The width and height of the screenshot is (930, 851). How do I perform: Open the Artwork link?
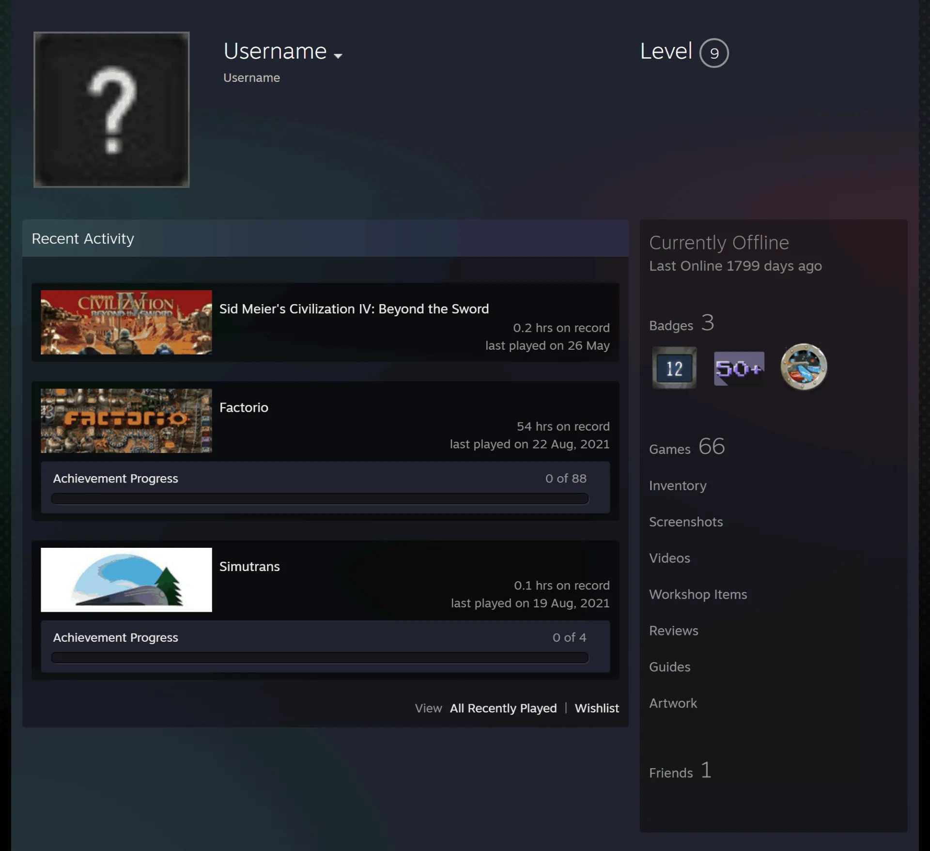pyautogui.click(x=673, y=703)
